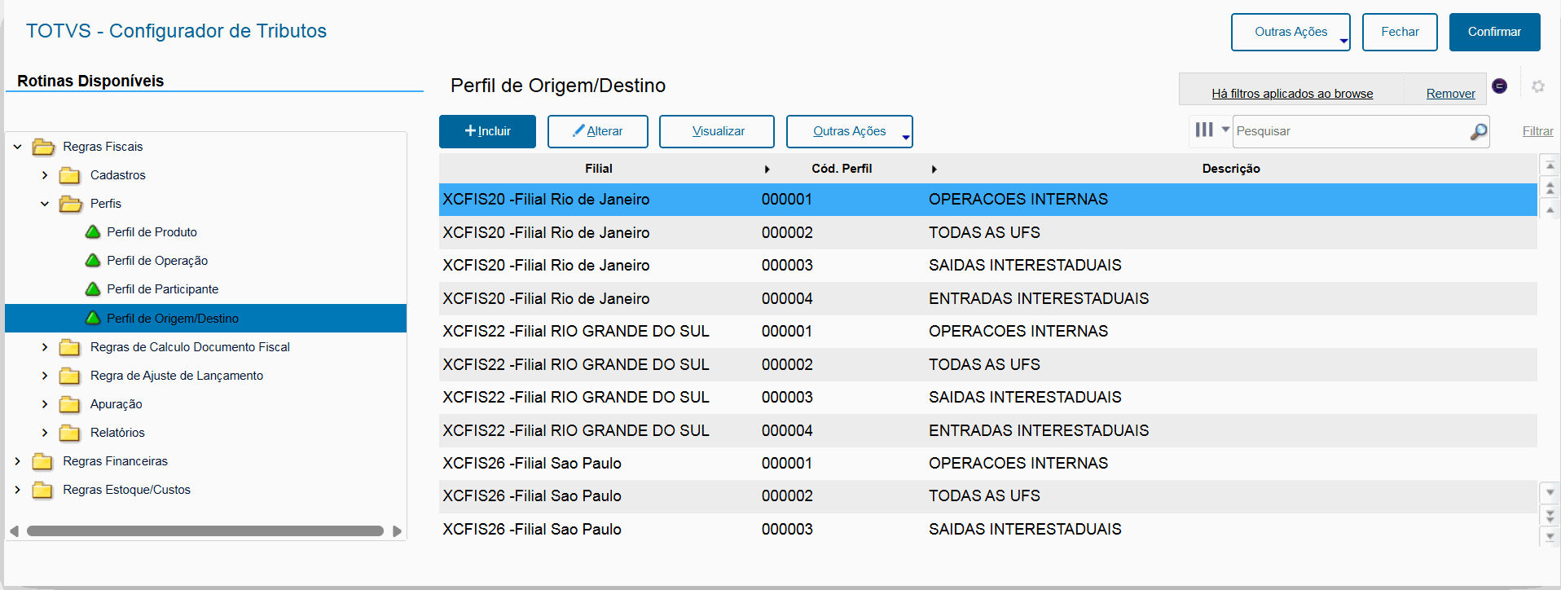1561x590 pixels.
Task: Click the folder icon next to Apuração
Action: pos(70,405)
